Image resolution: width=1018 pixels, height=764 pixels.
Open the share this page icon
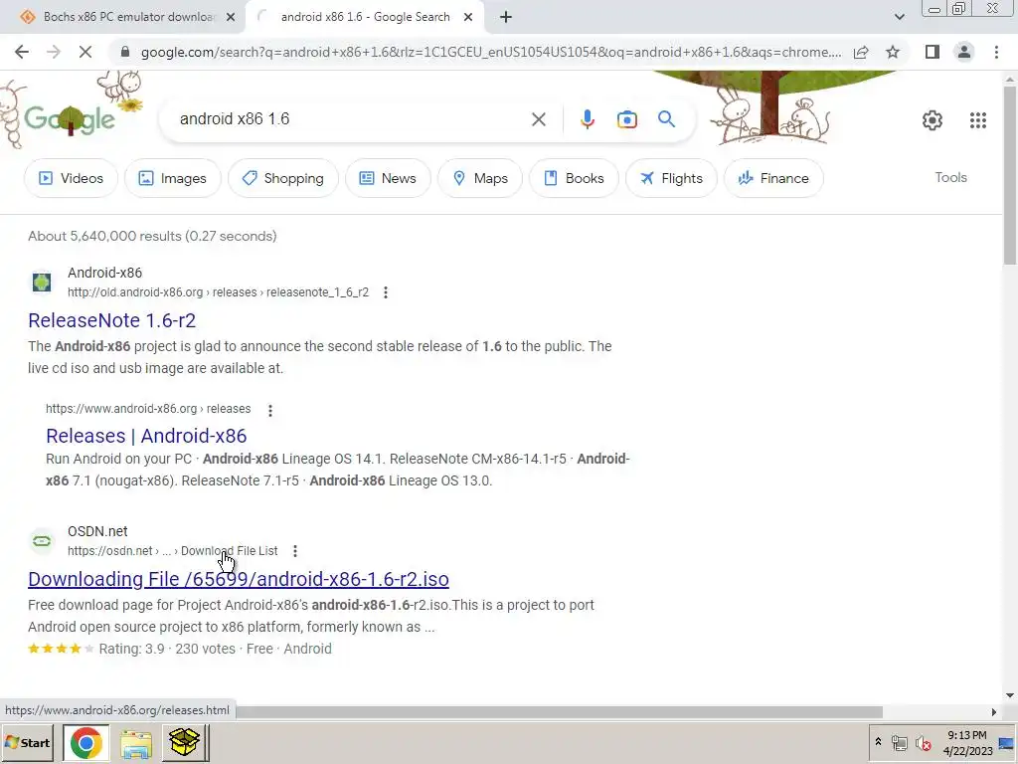pos(861,52)
